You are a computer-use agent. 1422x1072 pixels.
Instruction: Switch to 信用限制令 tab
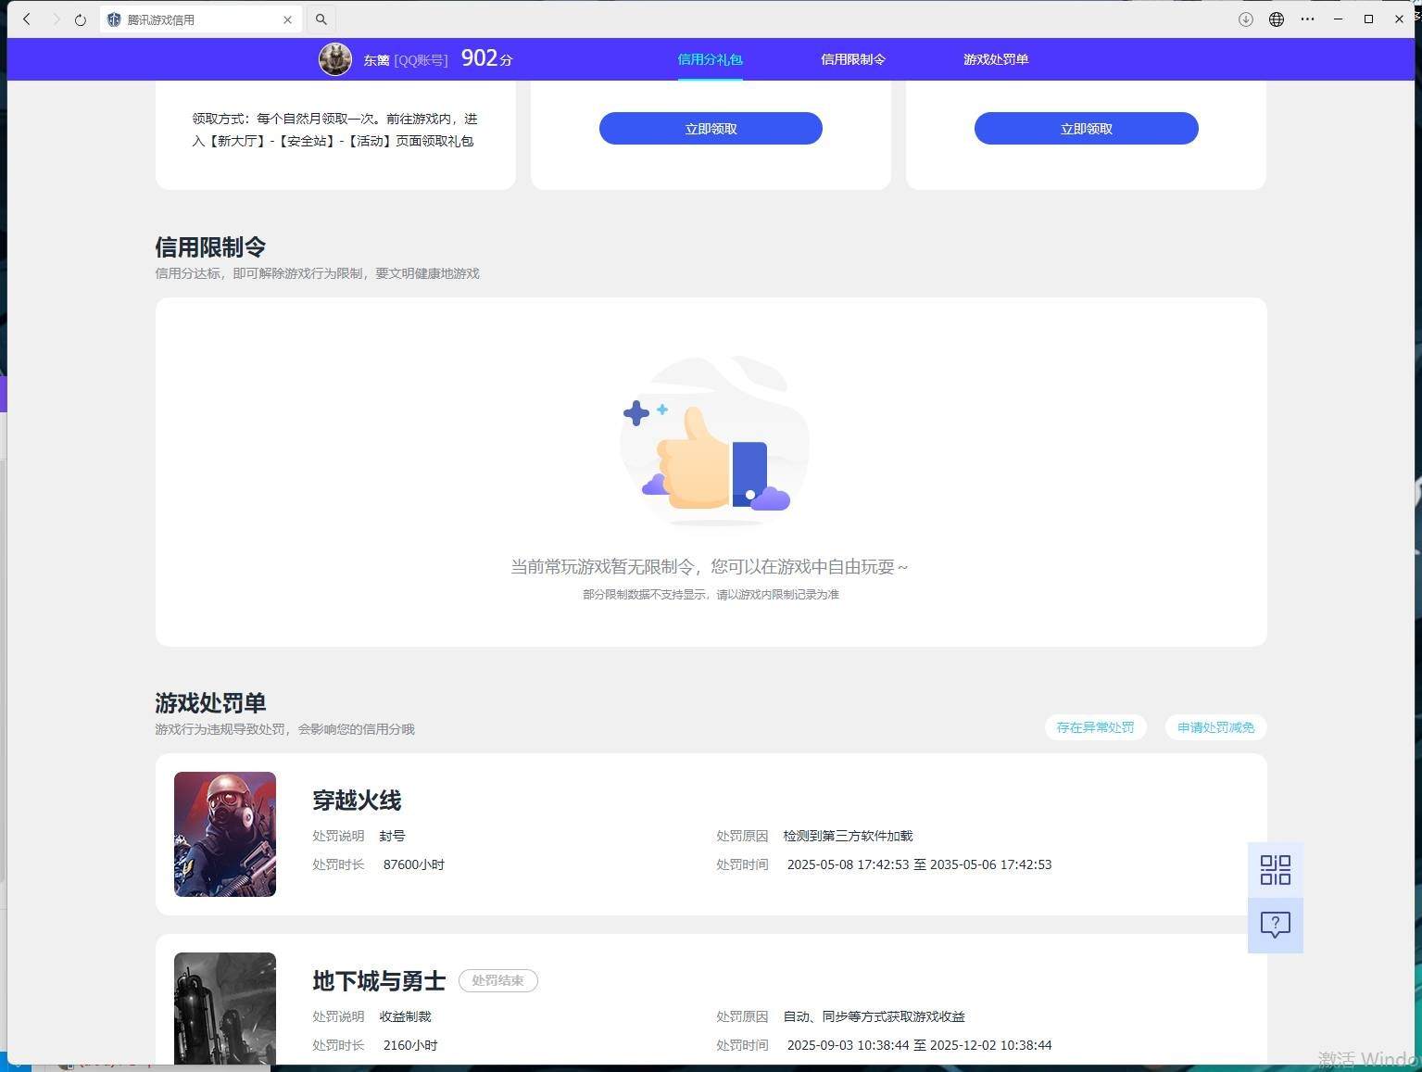853,59
